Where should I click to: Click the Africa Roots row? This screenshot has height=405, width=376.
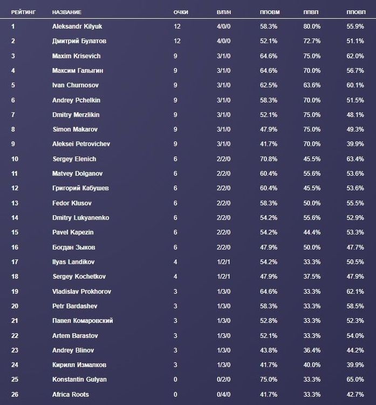click(x=70, y=394)
